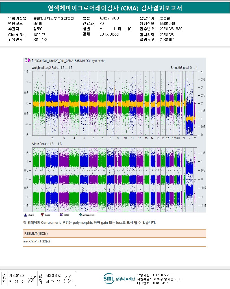Click the SML logo in the footer

(x=109, y=278)
